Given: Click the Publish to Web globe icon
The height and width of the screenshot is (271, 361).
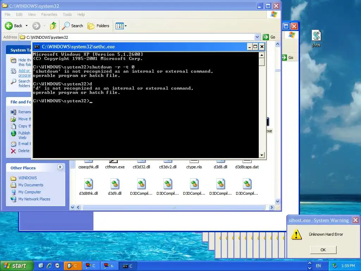Looking at the screenshot, I should click(14, 133).
